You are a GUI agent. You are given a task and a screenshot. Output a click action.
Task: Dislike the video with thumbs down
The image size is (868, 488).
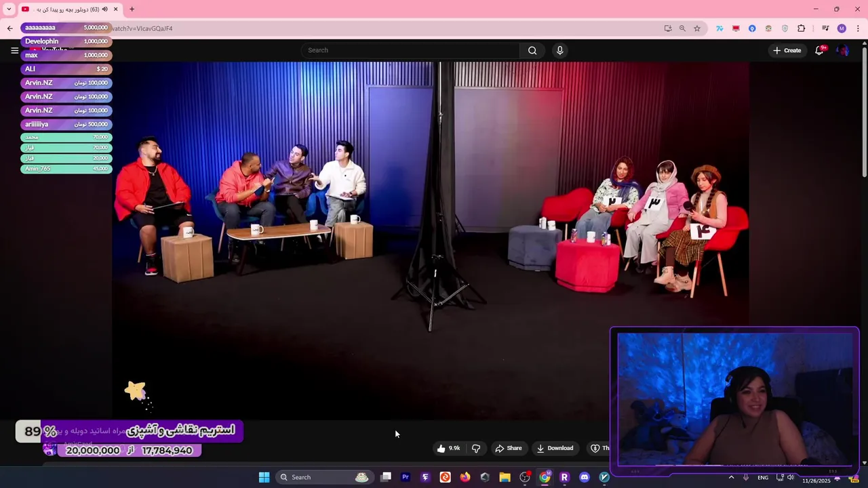tap(476, 448)
